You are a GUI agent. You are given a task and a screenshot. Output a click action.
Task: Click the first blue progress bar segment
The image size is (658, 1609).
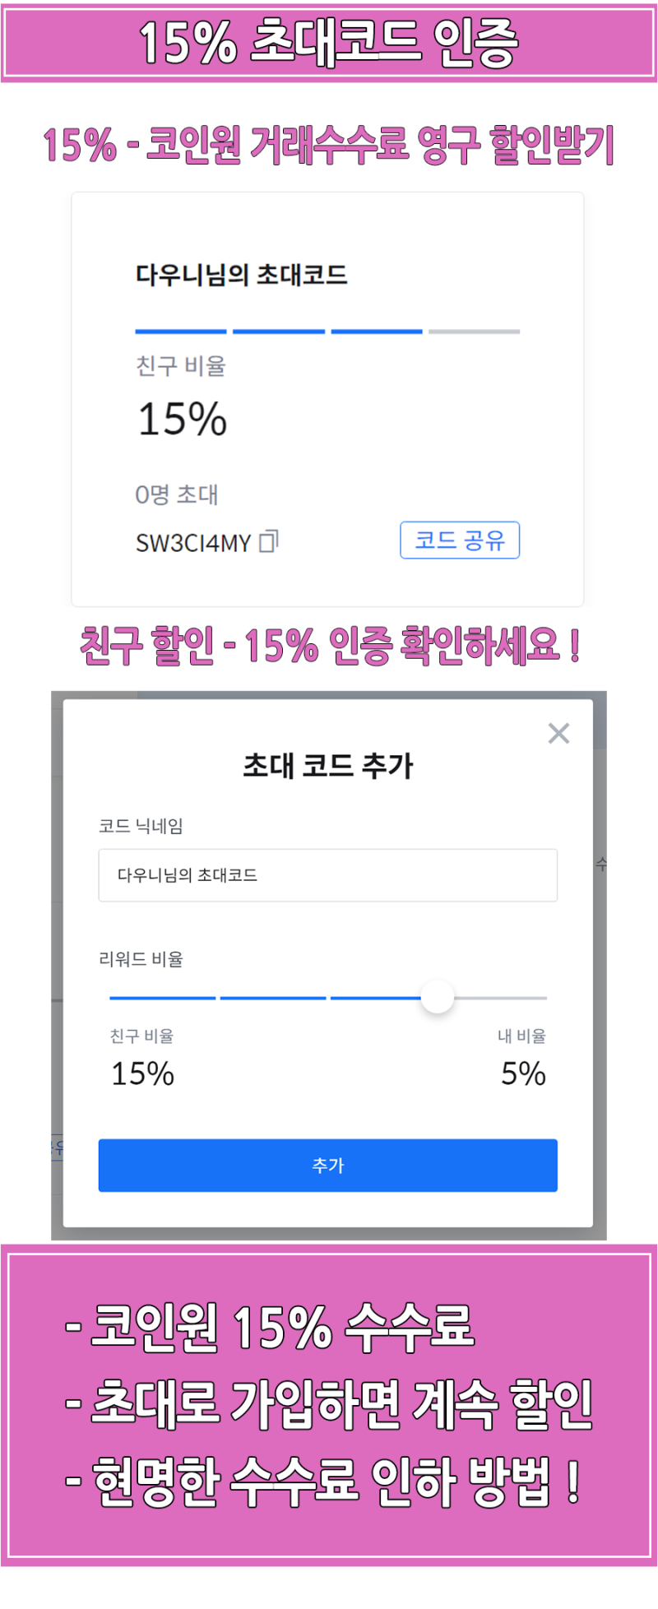point(180,331)
